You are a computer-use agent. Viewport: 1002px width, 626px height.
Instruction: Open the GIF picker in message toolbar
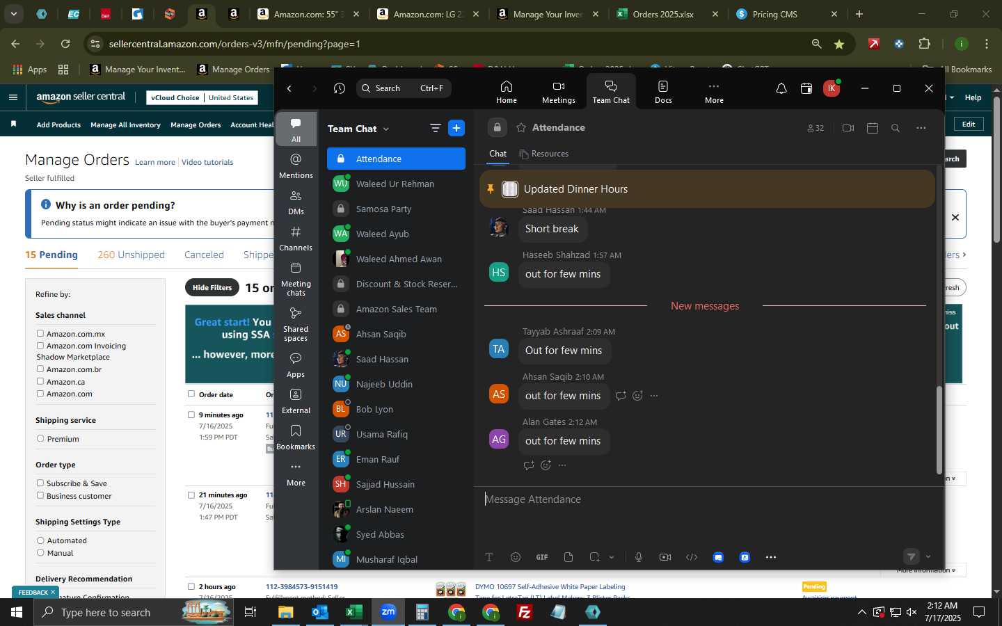542,557
